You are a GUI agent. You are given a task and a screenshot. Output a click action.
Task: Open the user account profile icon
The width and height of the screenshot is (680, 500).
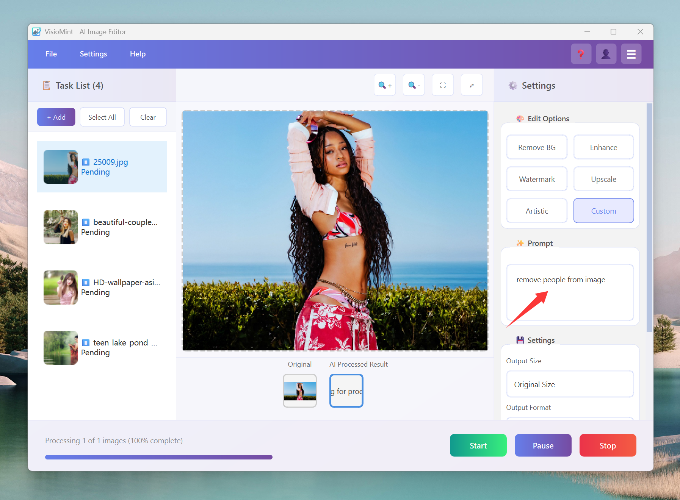click(606, 54)
